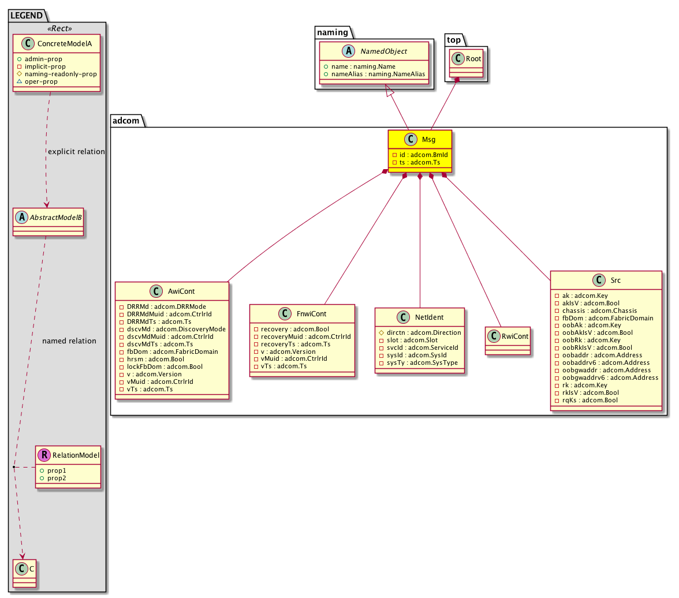This screenshot has width=679, height=598.
Task: Click the "named relation" label text
Action: (x=69, y=341)
